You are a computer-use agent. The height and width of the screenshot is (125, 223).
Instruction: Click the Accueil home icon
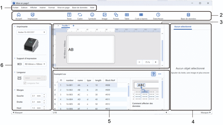coord(18,16)
